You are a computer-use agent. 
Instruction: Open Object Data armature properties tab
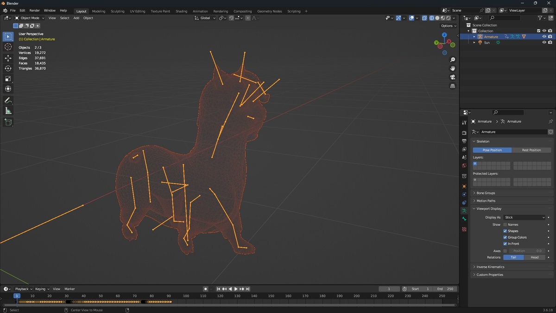click(x=464, y=211)
